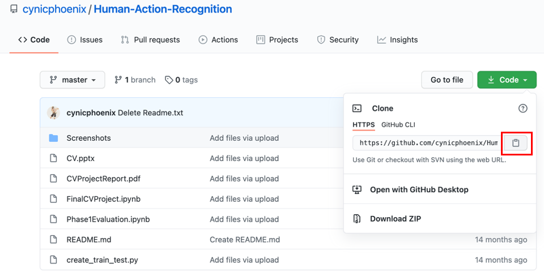The height and width of the screenshot is (277, 544).
Task: Click the file icon for CV.pptx
Action: [x=53, y=158]
